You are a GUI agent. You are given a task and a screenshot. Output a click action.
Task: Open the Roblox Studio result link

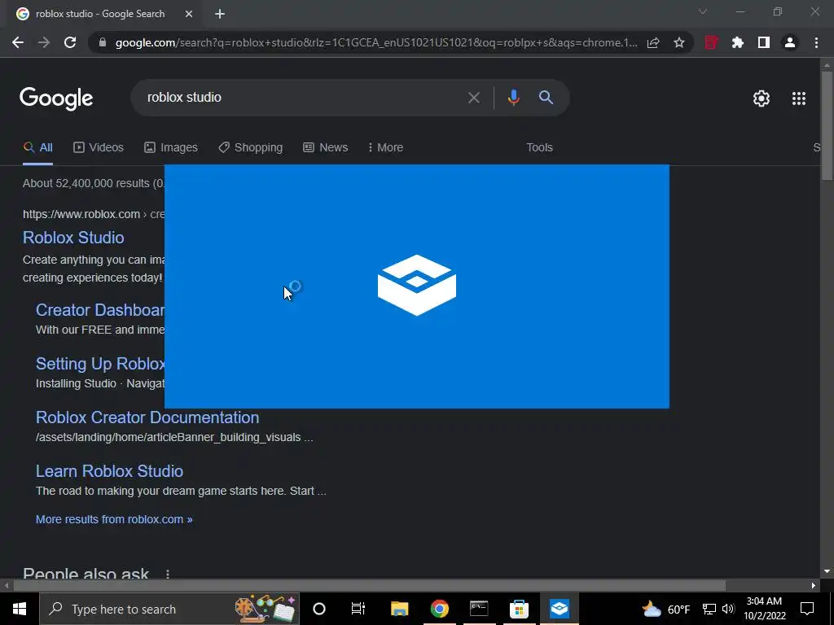point(73,238)
